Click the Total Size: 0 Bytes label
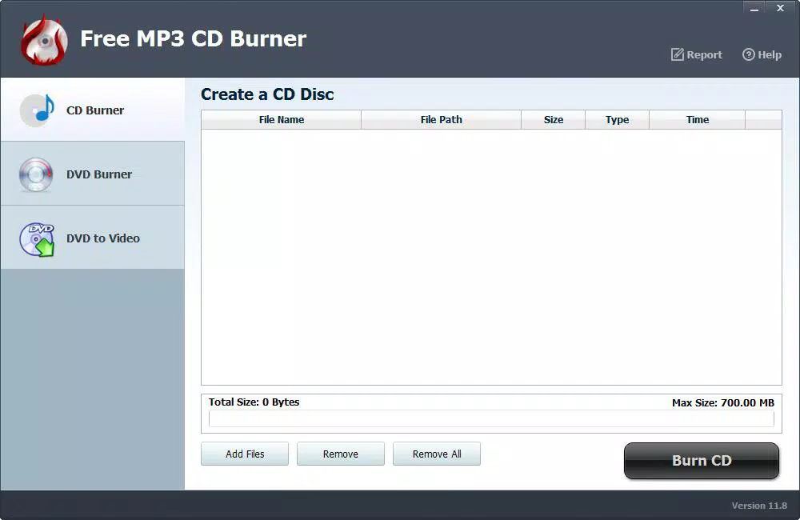 [254, 402]
